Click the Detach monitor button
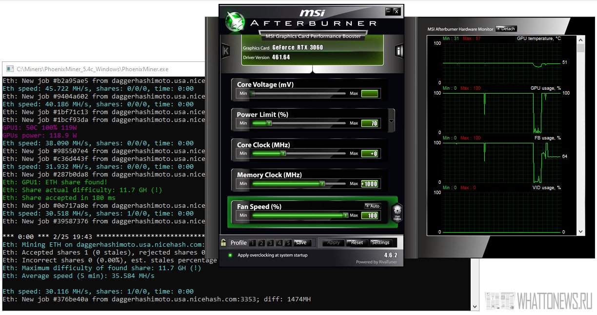Image resolution: width=597 pixels, height=315 pixels. pyautogui.click(x=506, y=29)
